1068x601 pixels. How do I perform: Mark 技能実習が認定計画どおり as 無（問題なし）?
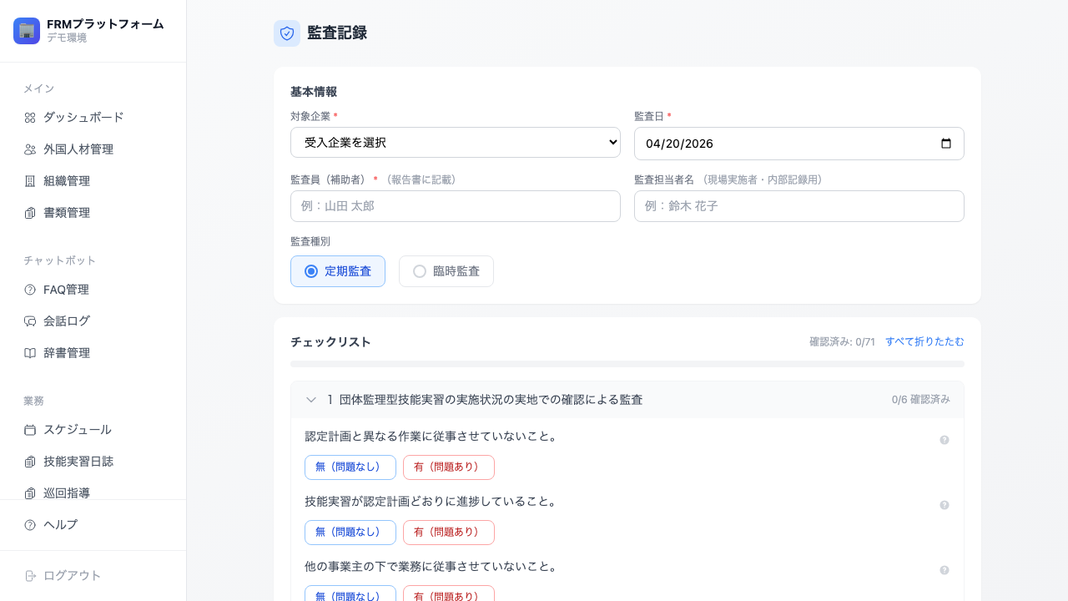(350, 533)
